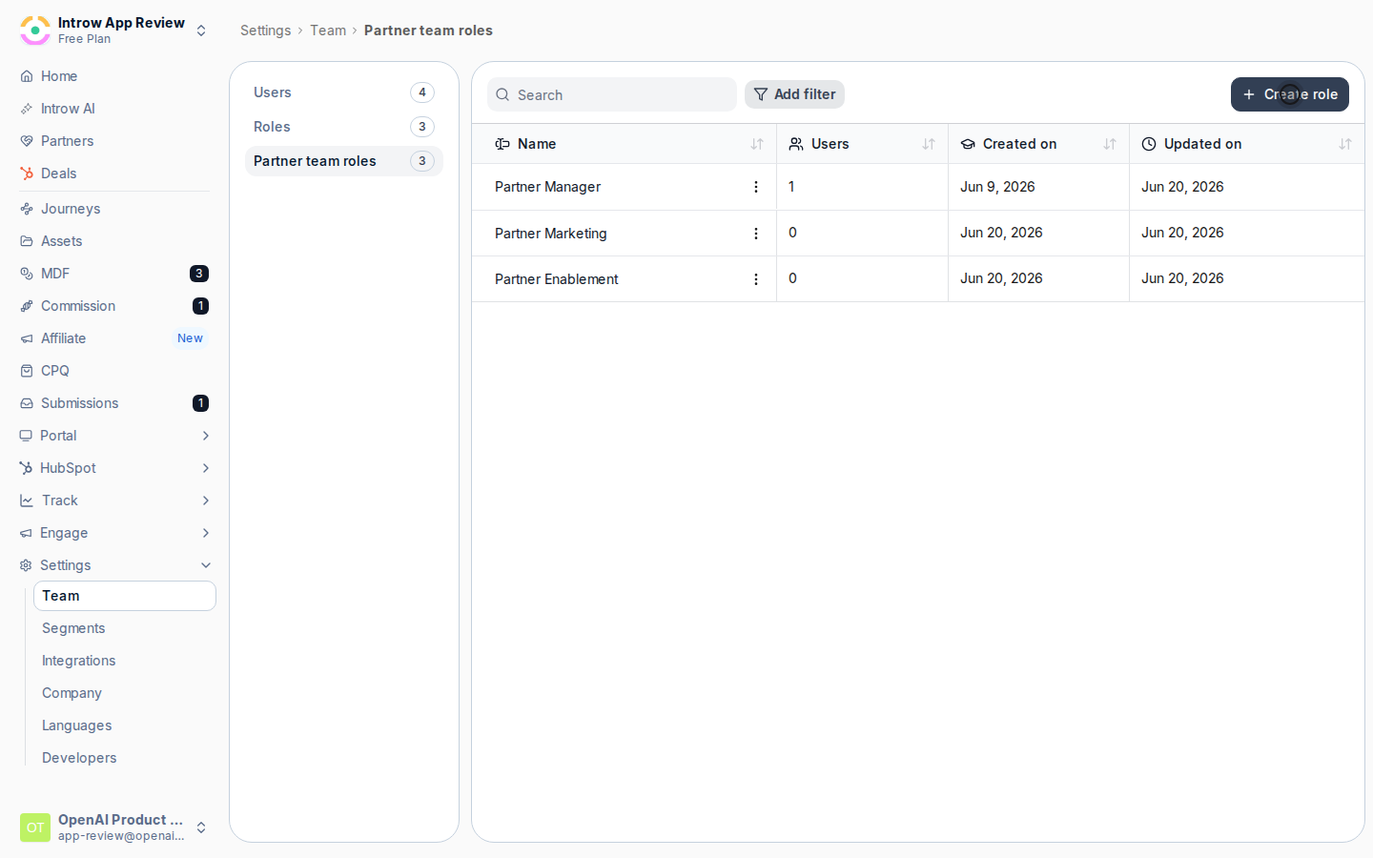Screen dimensions: 1373x858
Task: Click into the Search field
Action: click(612, 94)
